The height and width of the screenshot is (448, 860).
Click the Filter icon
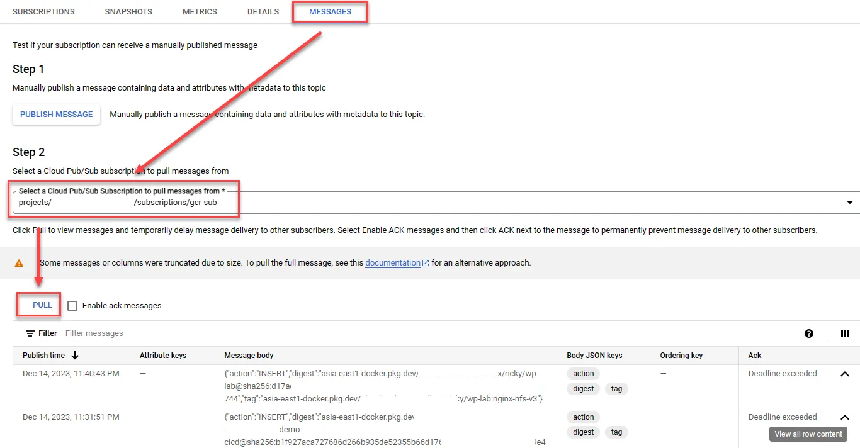30,333
